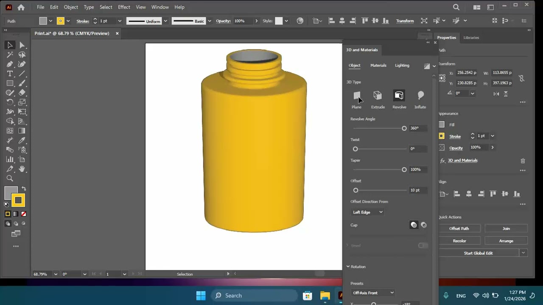Click the Revolve Angle slider handle

tap(404, 128)
